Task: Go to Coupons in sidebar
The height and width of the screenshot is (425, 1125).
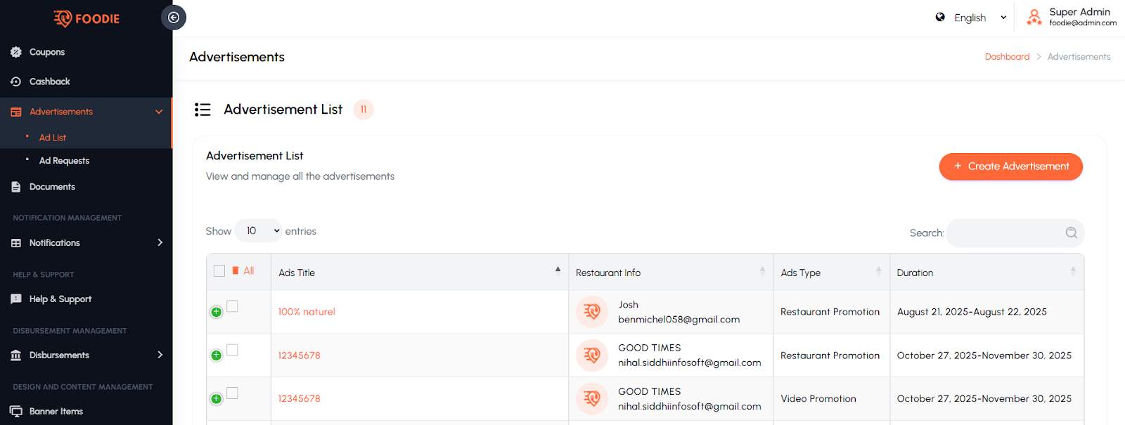Action: pos(47,52)
